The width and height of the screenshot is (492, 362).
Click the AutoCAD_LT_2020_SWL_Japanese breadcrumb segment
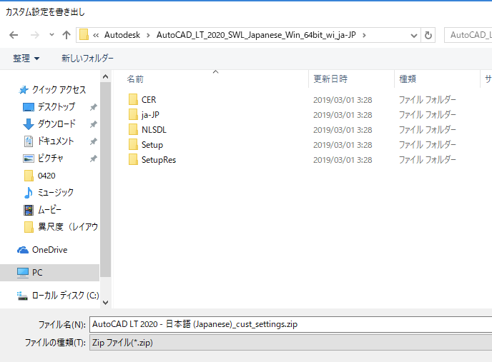[256, 35]
